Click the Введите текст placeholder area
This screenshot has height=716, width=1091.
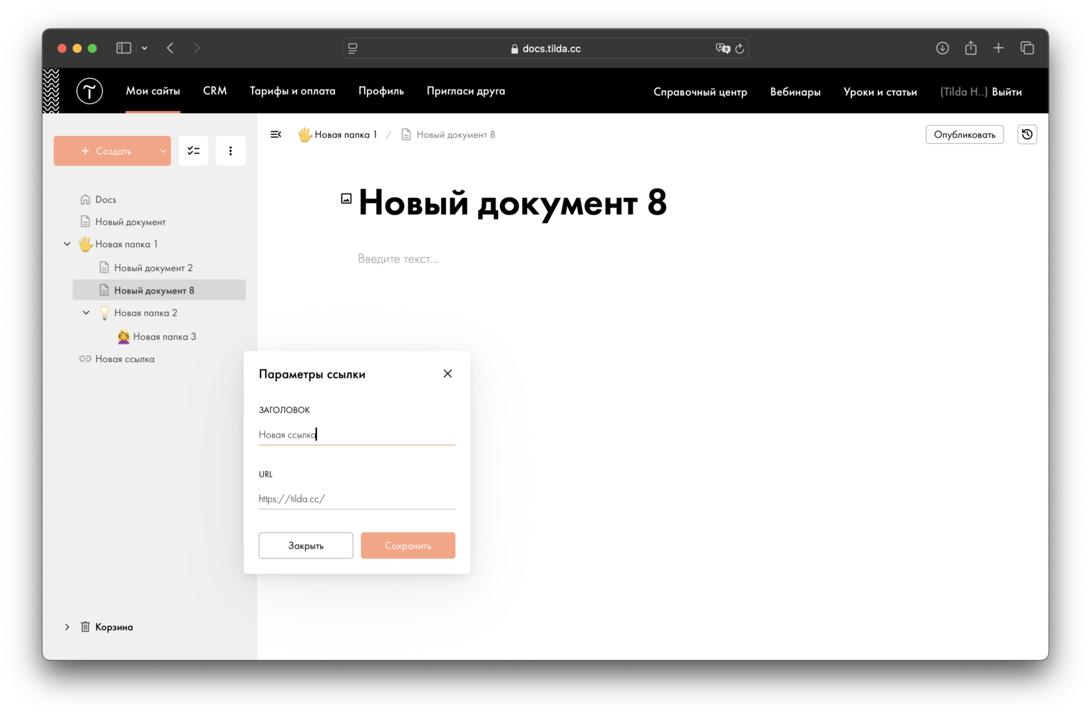pyautogui.click(x=398, y=259)
